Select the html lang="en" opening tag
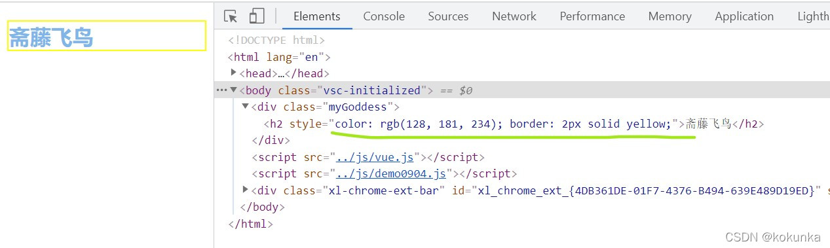The height and width of the screenshot is (248, 830). [x=279, y=57]
